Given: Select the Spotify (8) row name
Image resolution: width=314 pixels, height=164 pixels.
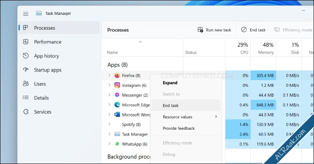Looking at the screenshot, I should tap(131, 125).
